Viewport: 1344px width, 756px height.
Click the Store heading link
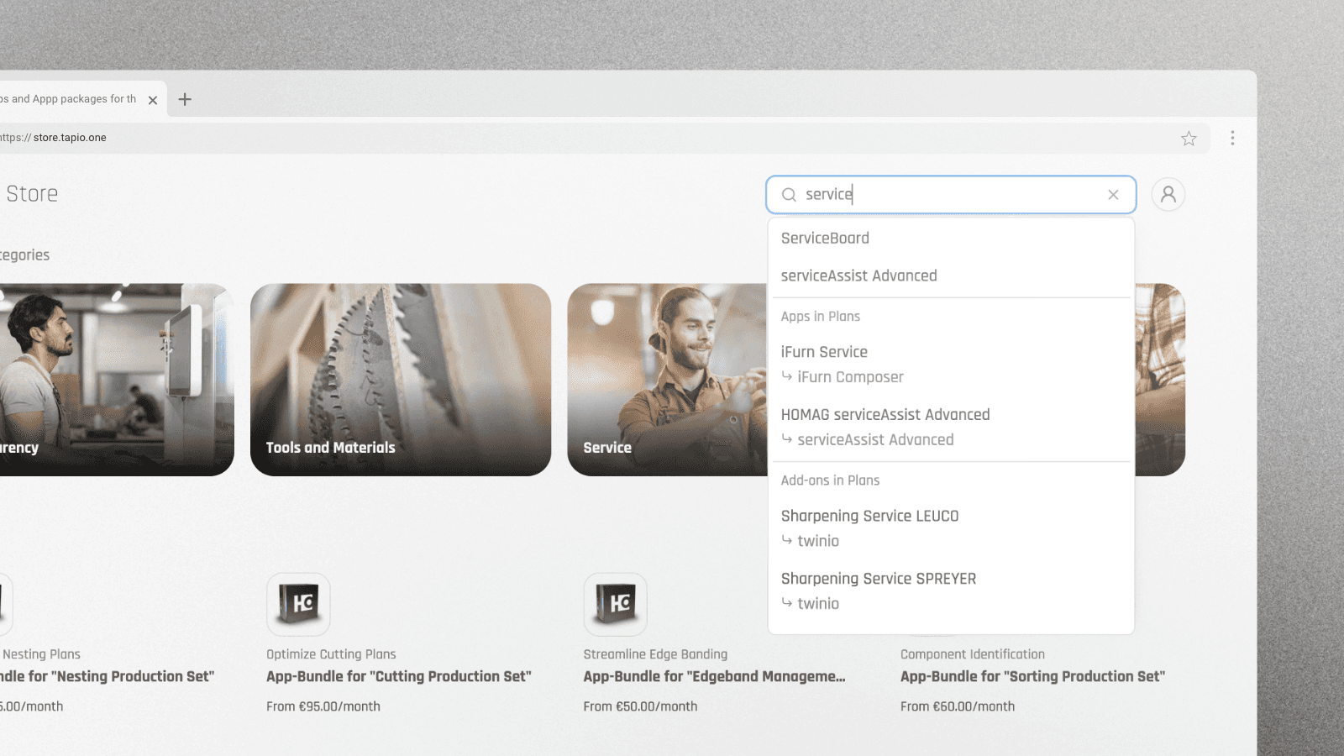tap(32, 194)
